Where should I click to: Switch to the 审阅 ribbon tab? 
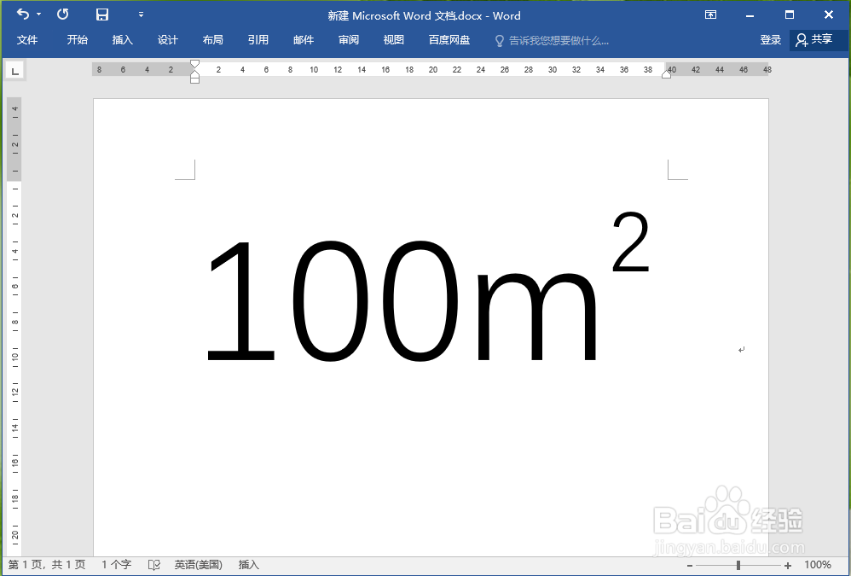tap(348, 39)
